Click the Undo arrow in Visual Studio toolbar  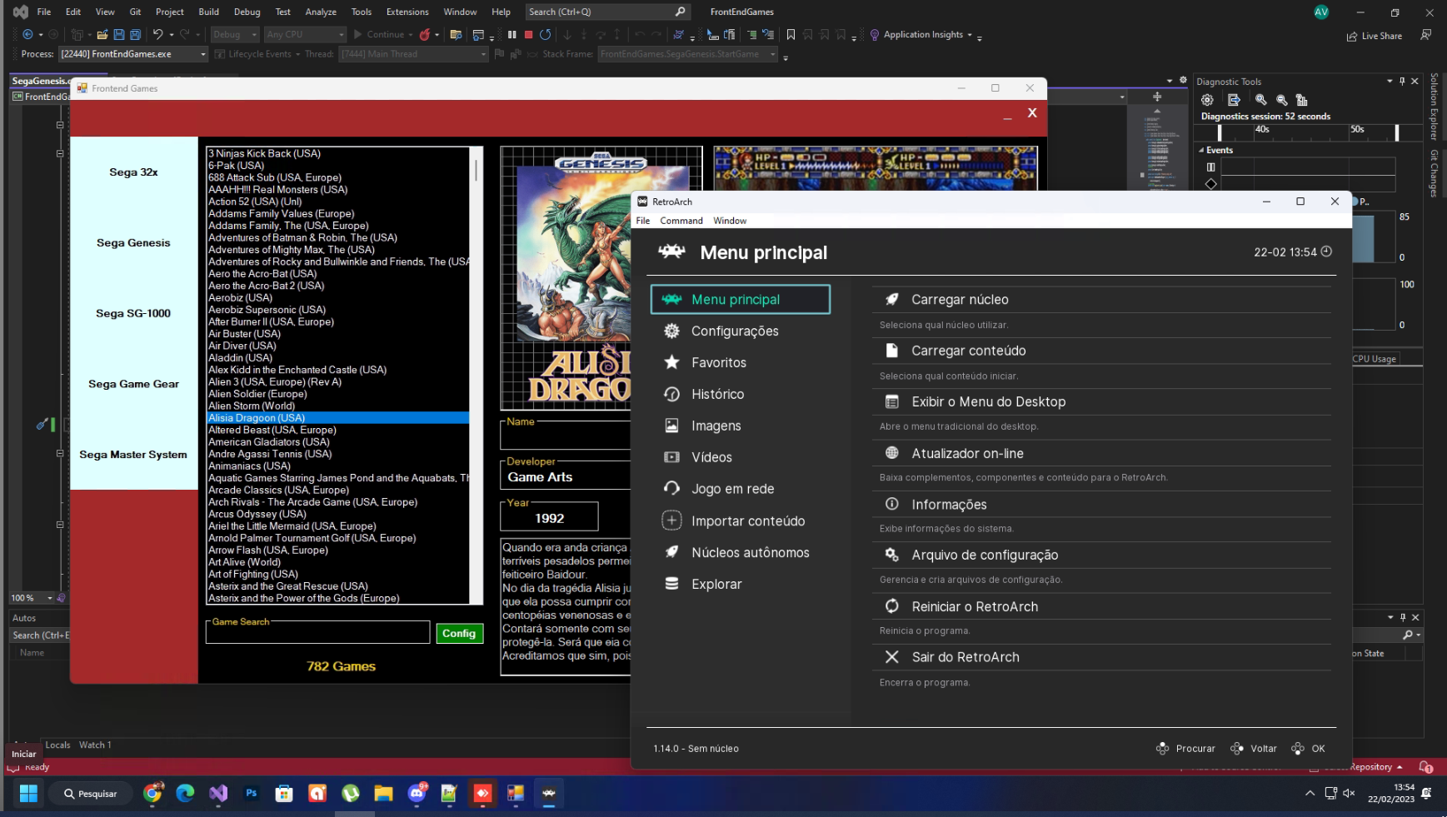click(x=157, y=34)
